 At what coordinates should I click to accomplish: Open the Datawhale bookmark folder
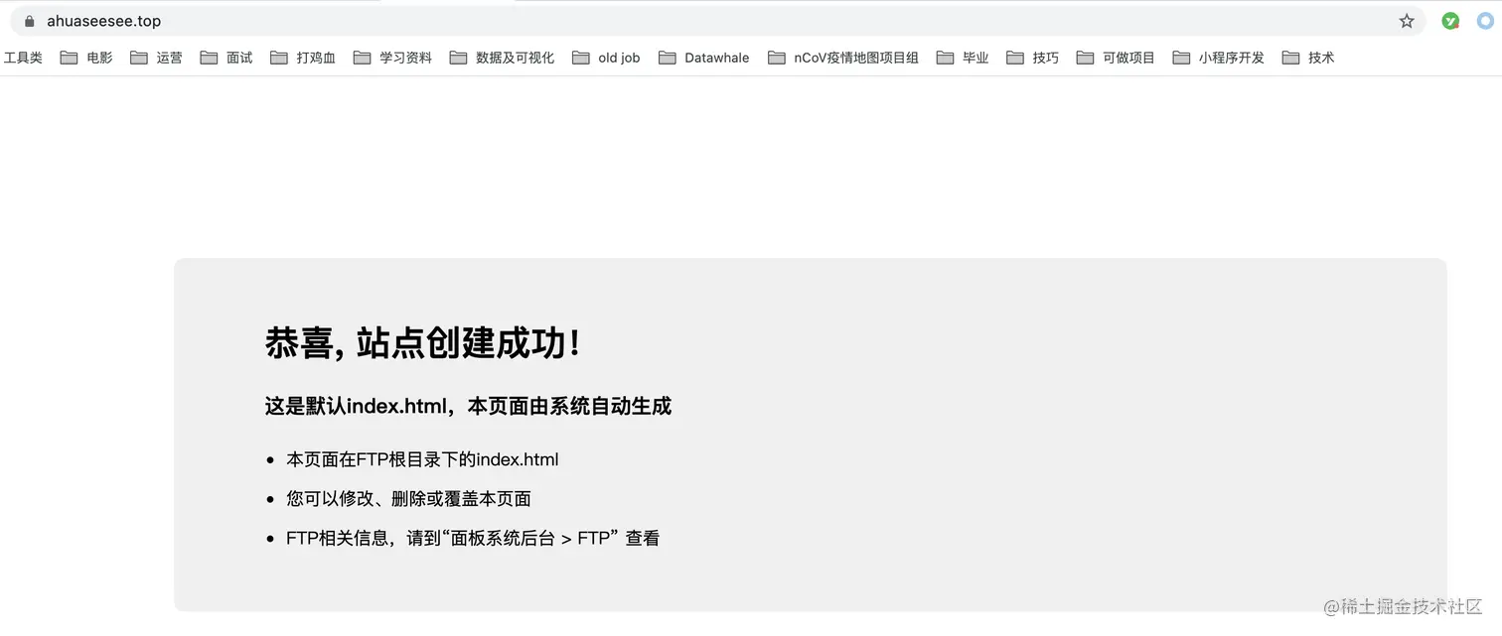coord(704,58)
